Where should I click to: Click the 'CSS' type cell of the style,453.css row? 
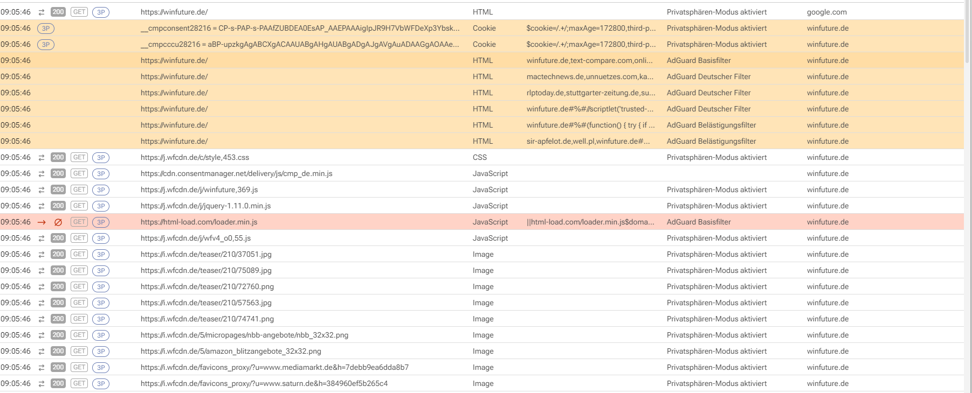tap(479, 157)
